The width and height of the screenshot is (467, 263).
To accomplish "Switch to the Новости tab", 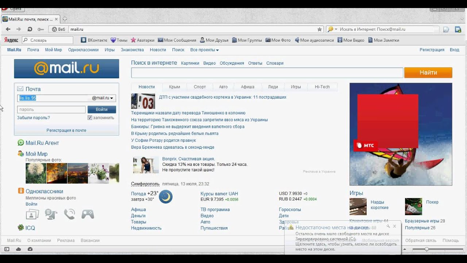I will (x=147, y=87).
